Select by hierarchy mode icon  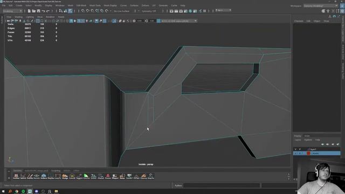(x=61, y=11)
